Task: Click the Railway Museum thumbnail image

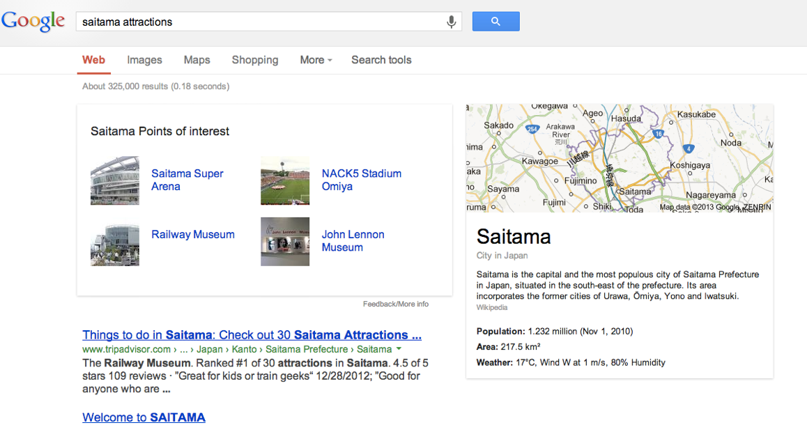Action: pos(115,242)
